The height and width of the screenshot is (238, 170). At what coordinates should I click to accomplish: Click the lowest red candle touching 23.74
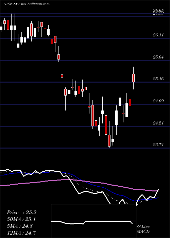[x=109, y=141]
